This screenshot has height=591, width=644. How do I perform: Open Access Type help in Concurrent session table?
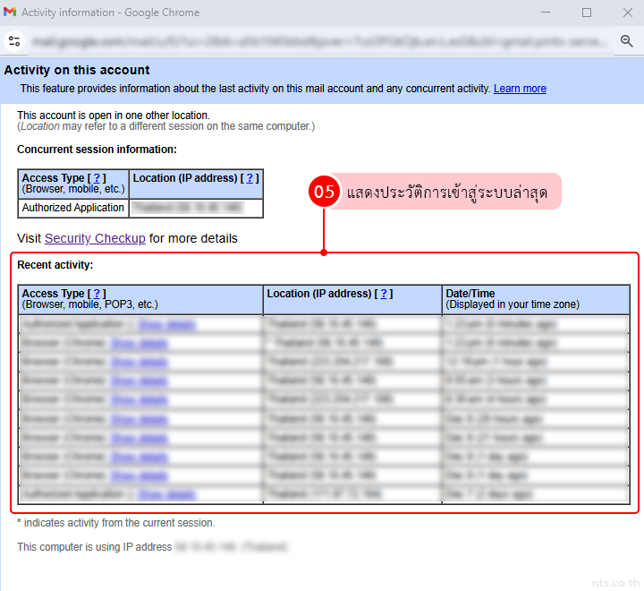pos(97,177)
